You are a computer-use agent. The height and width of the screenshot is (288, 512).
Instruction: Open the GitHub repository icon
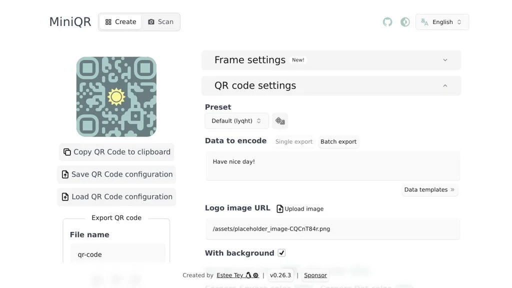coord(387,22)
